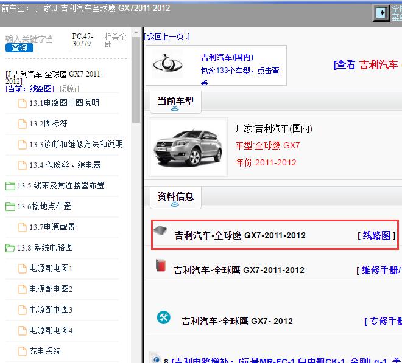
Task: Click red book icon of 维修手册 row
Action: tap(161, 265)
